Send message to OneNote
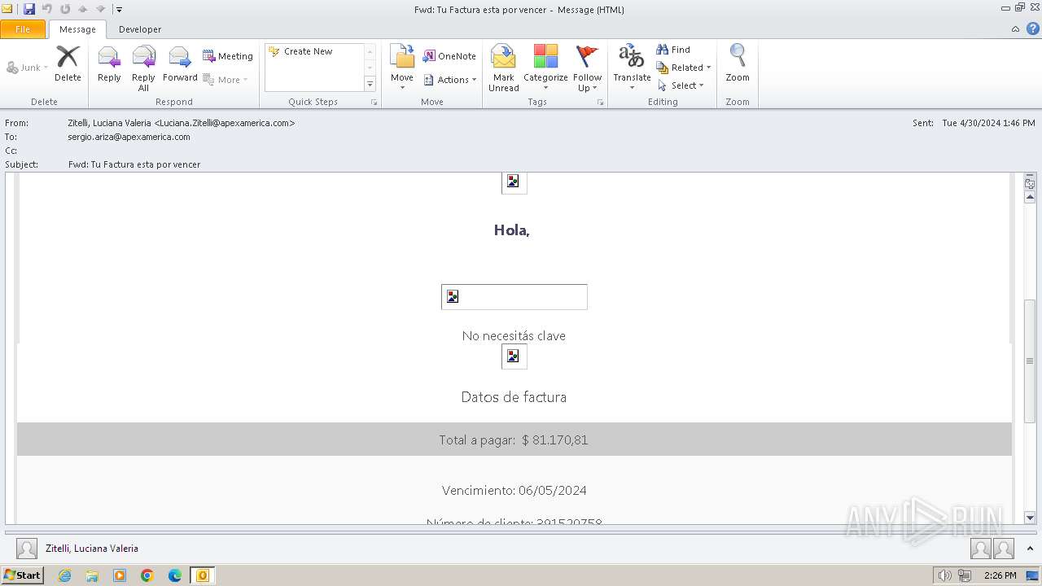 449,56
